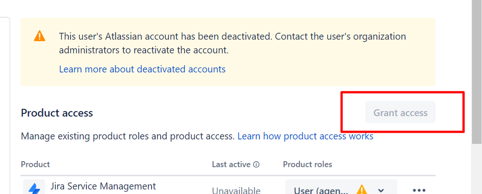Viewport: 482px width, 194px height.
Task: Expand the User (agent) product role dropdown
Action: tap(341, 187)
